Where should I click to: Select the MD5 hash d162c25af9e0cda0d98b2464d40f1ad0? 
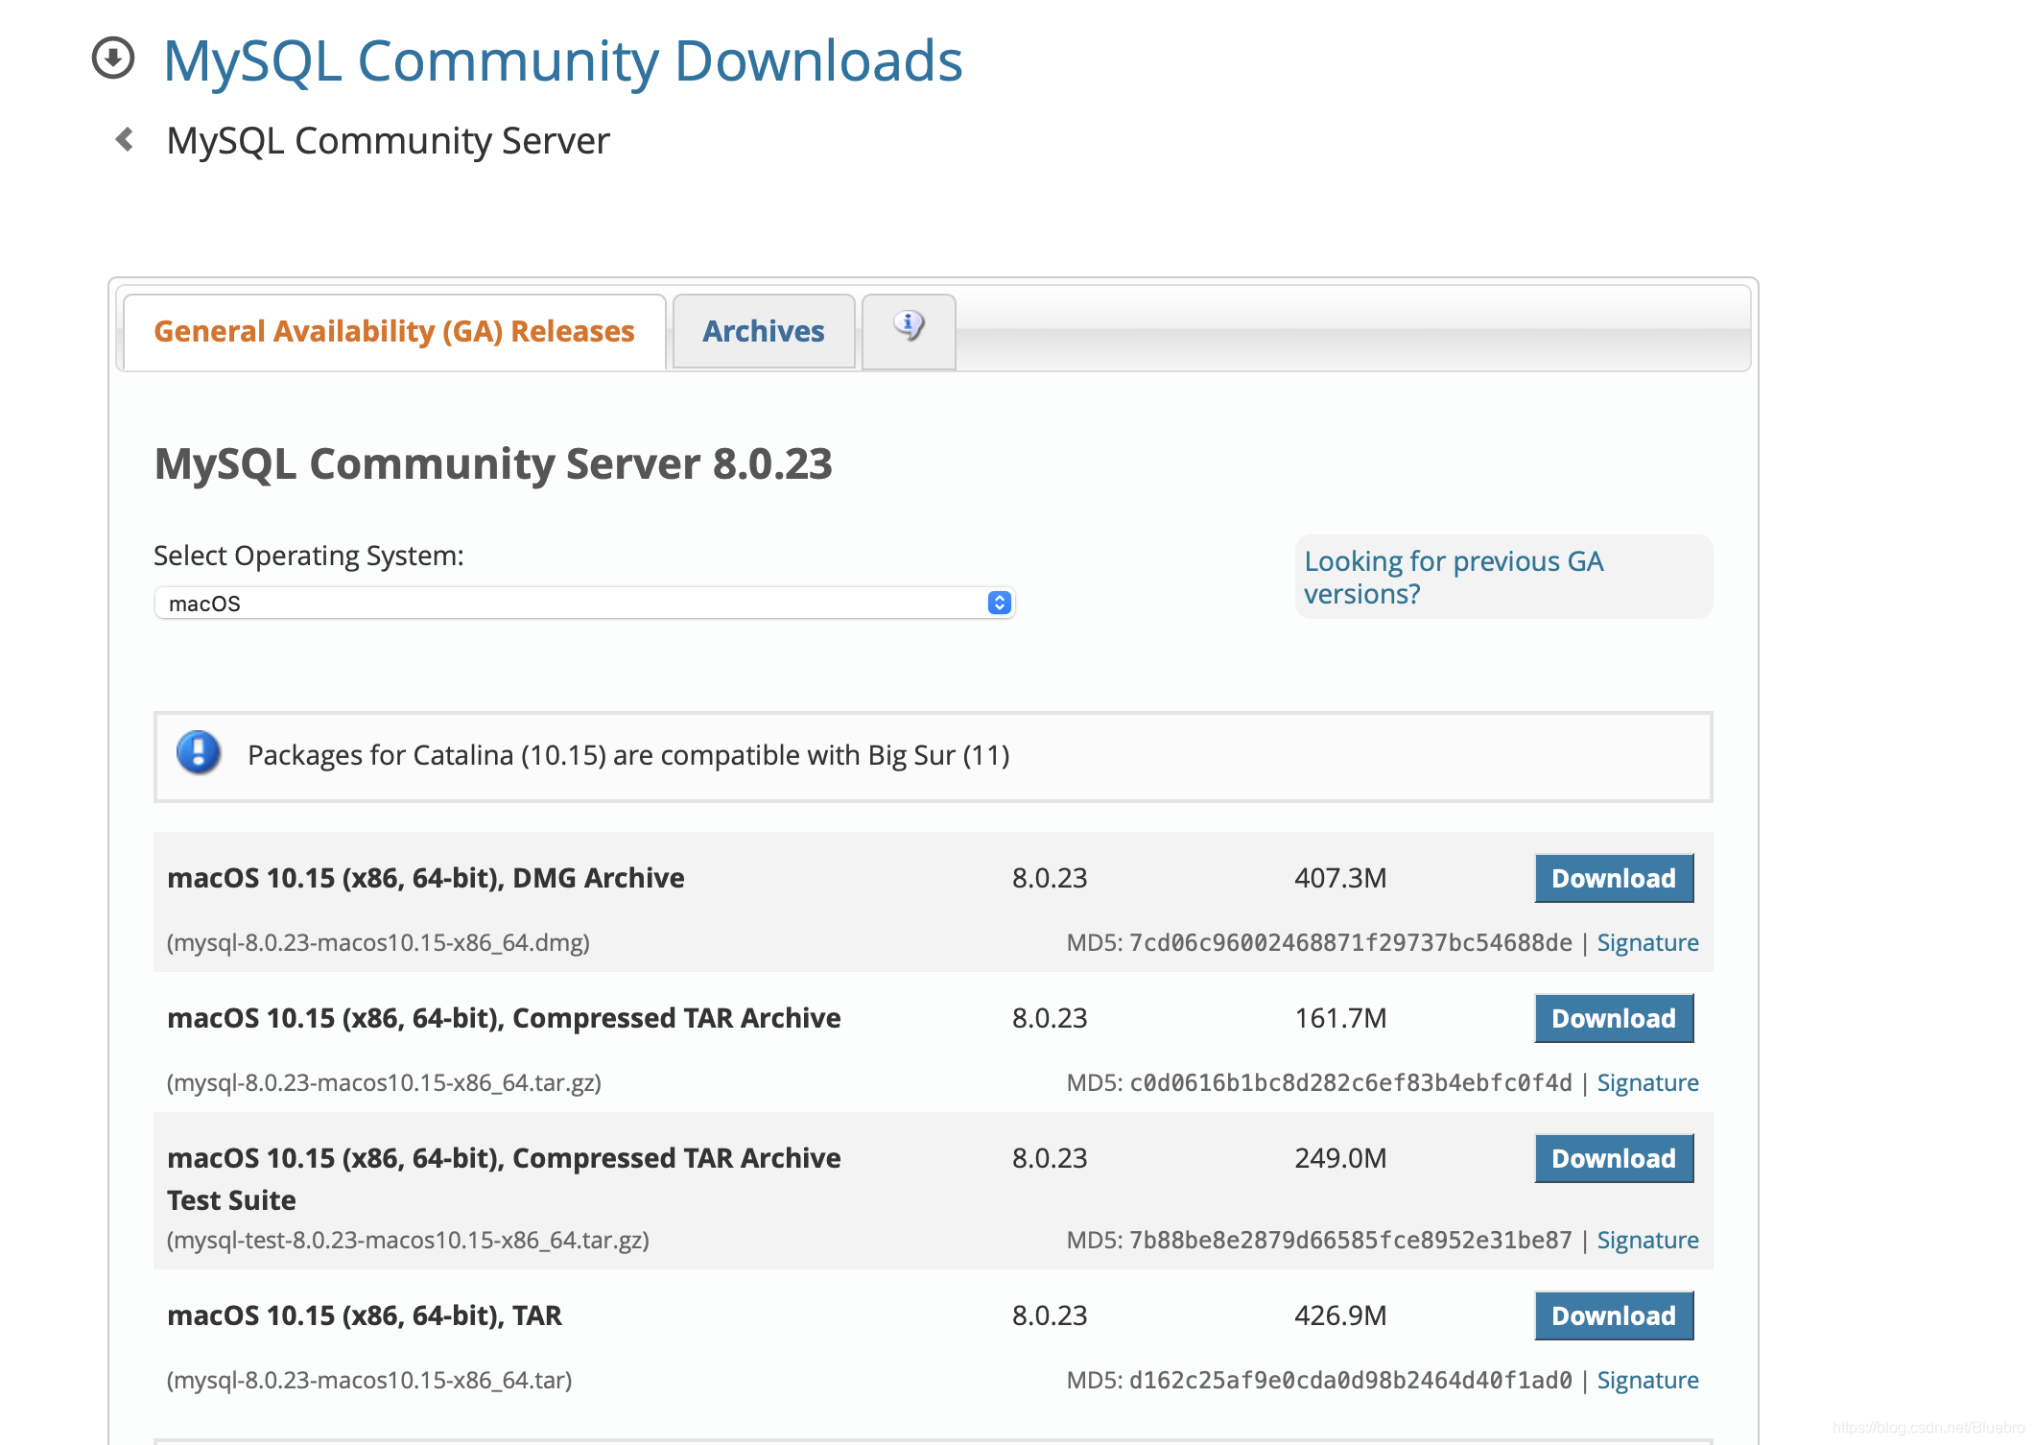(1351, 1380)
